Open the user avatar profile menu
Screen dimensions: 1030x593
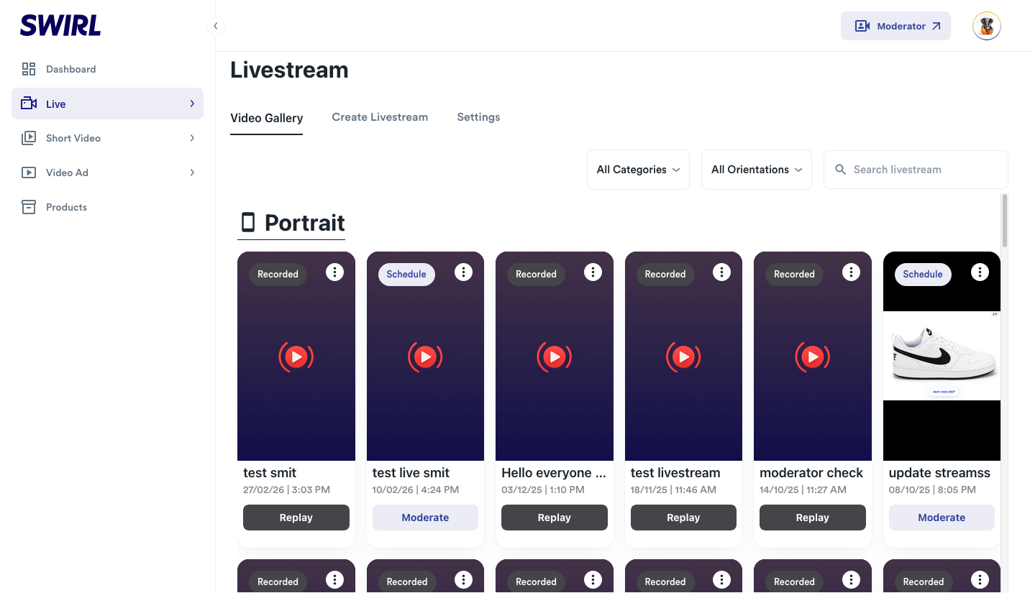point(987,26)
